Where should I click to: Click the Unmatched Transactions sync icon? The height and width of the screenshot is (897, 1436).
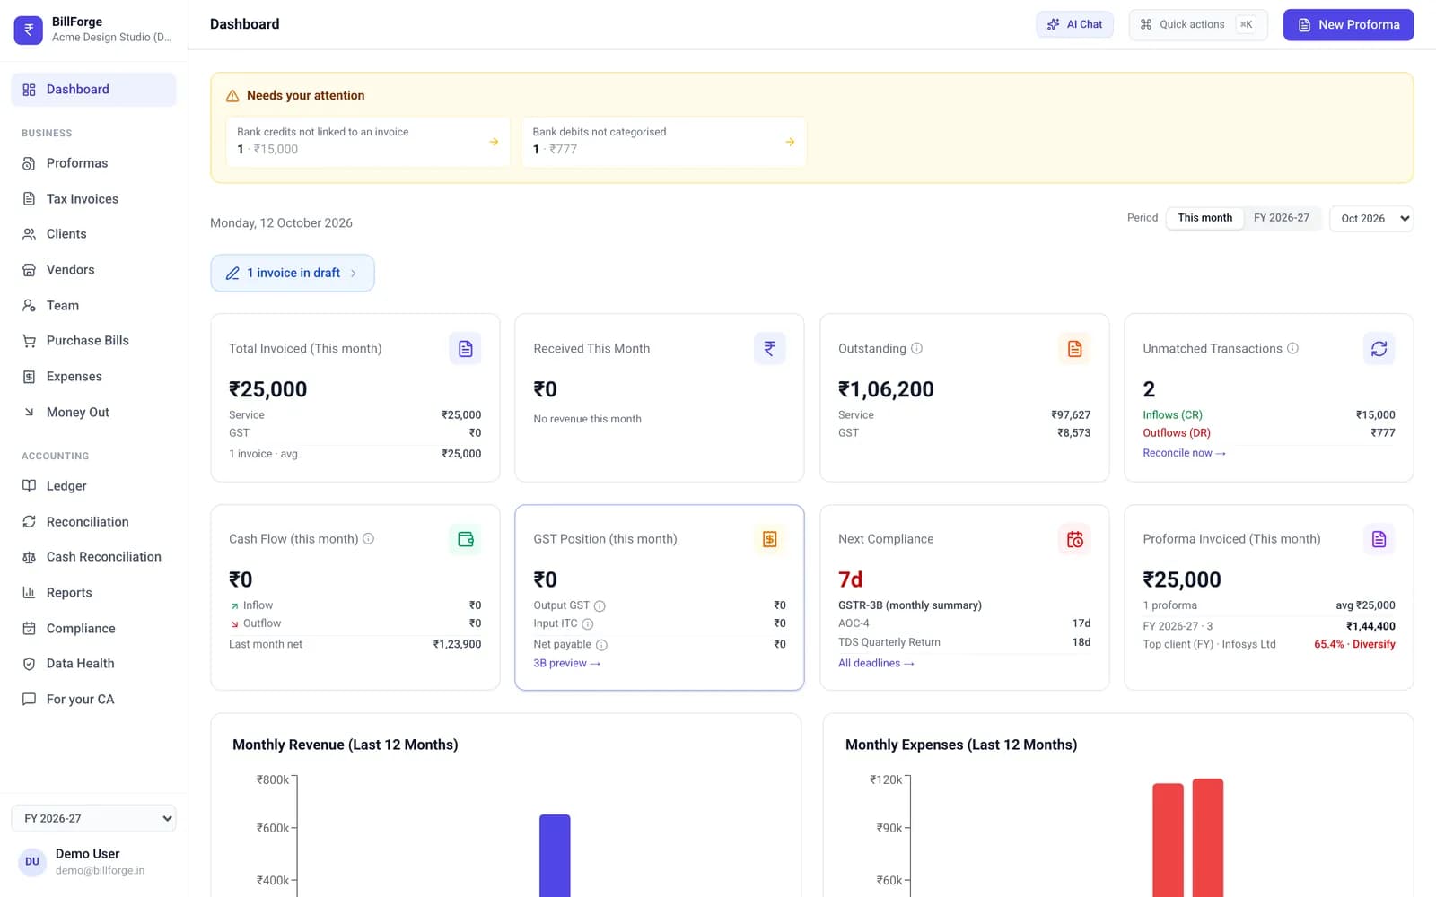1379,348
